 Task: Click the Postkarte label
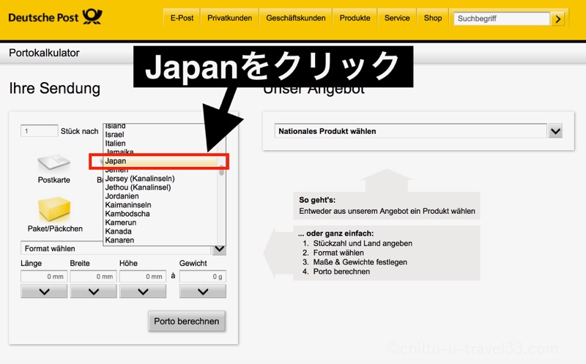click(x=53, y=179)
